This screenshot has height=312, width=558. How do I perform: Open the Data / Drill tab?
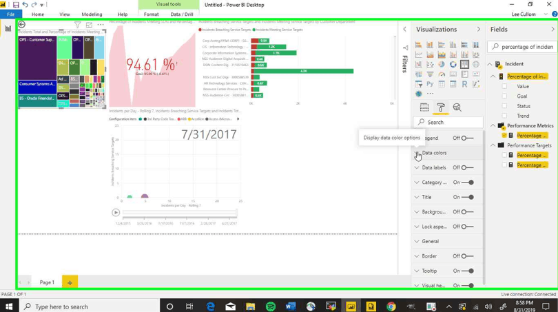182,14
